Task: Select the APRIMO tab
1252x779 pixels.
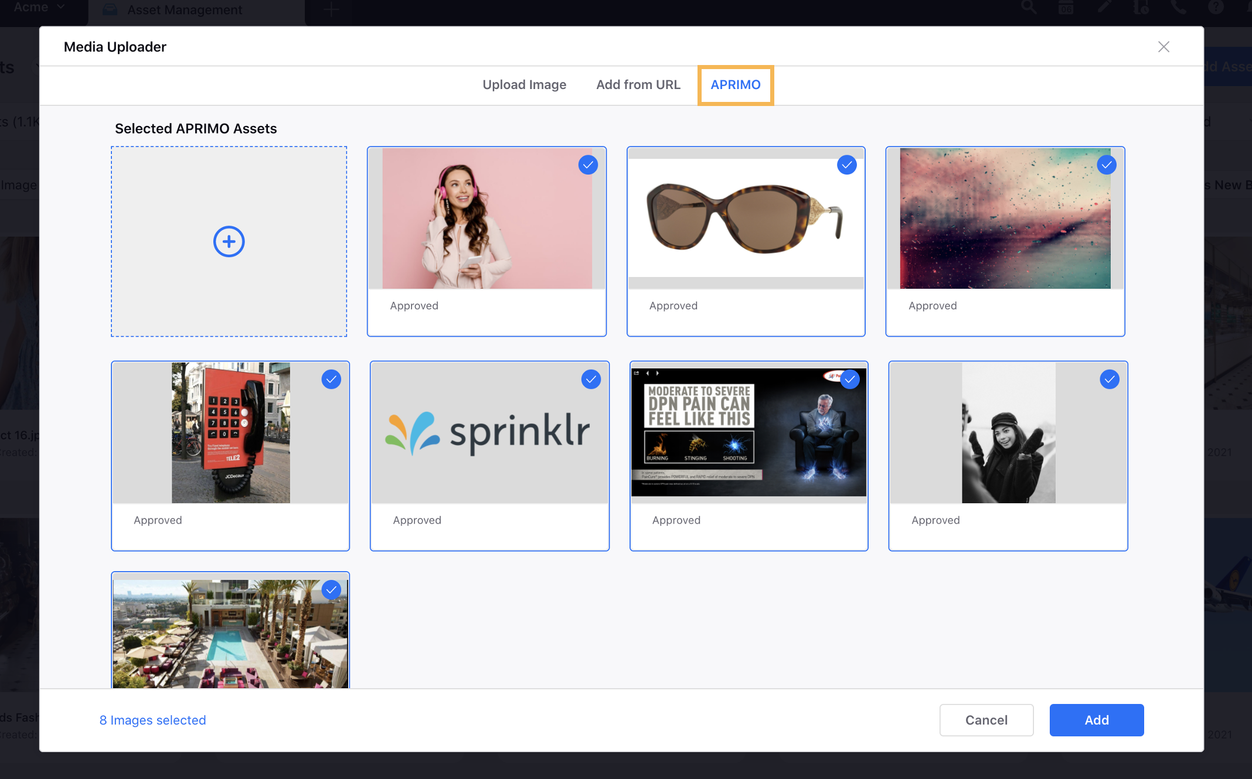Action: pyautogui.click(x=735, y=85)
